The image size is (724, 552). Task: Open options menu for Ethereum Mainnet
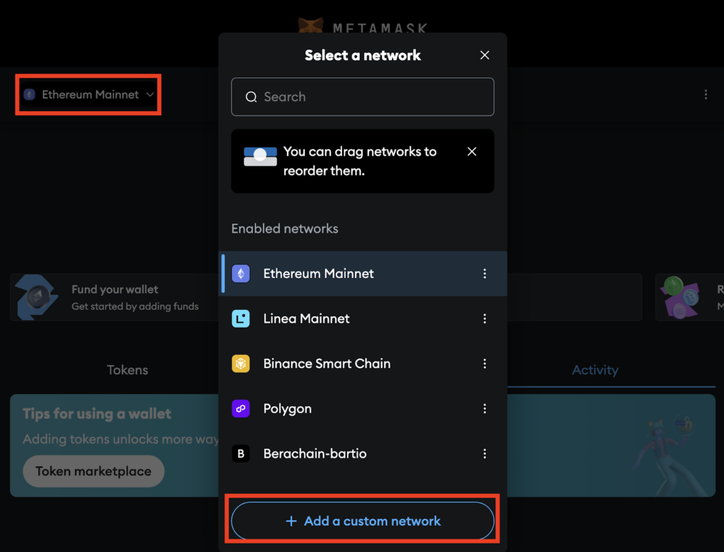click(485, 274)
